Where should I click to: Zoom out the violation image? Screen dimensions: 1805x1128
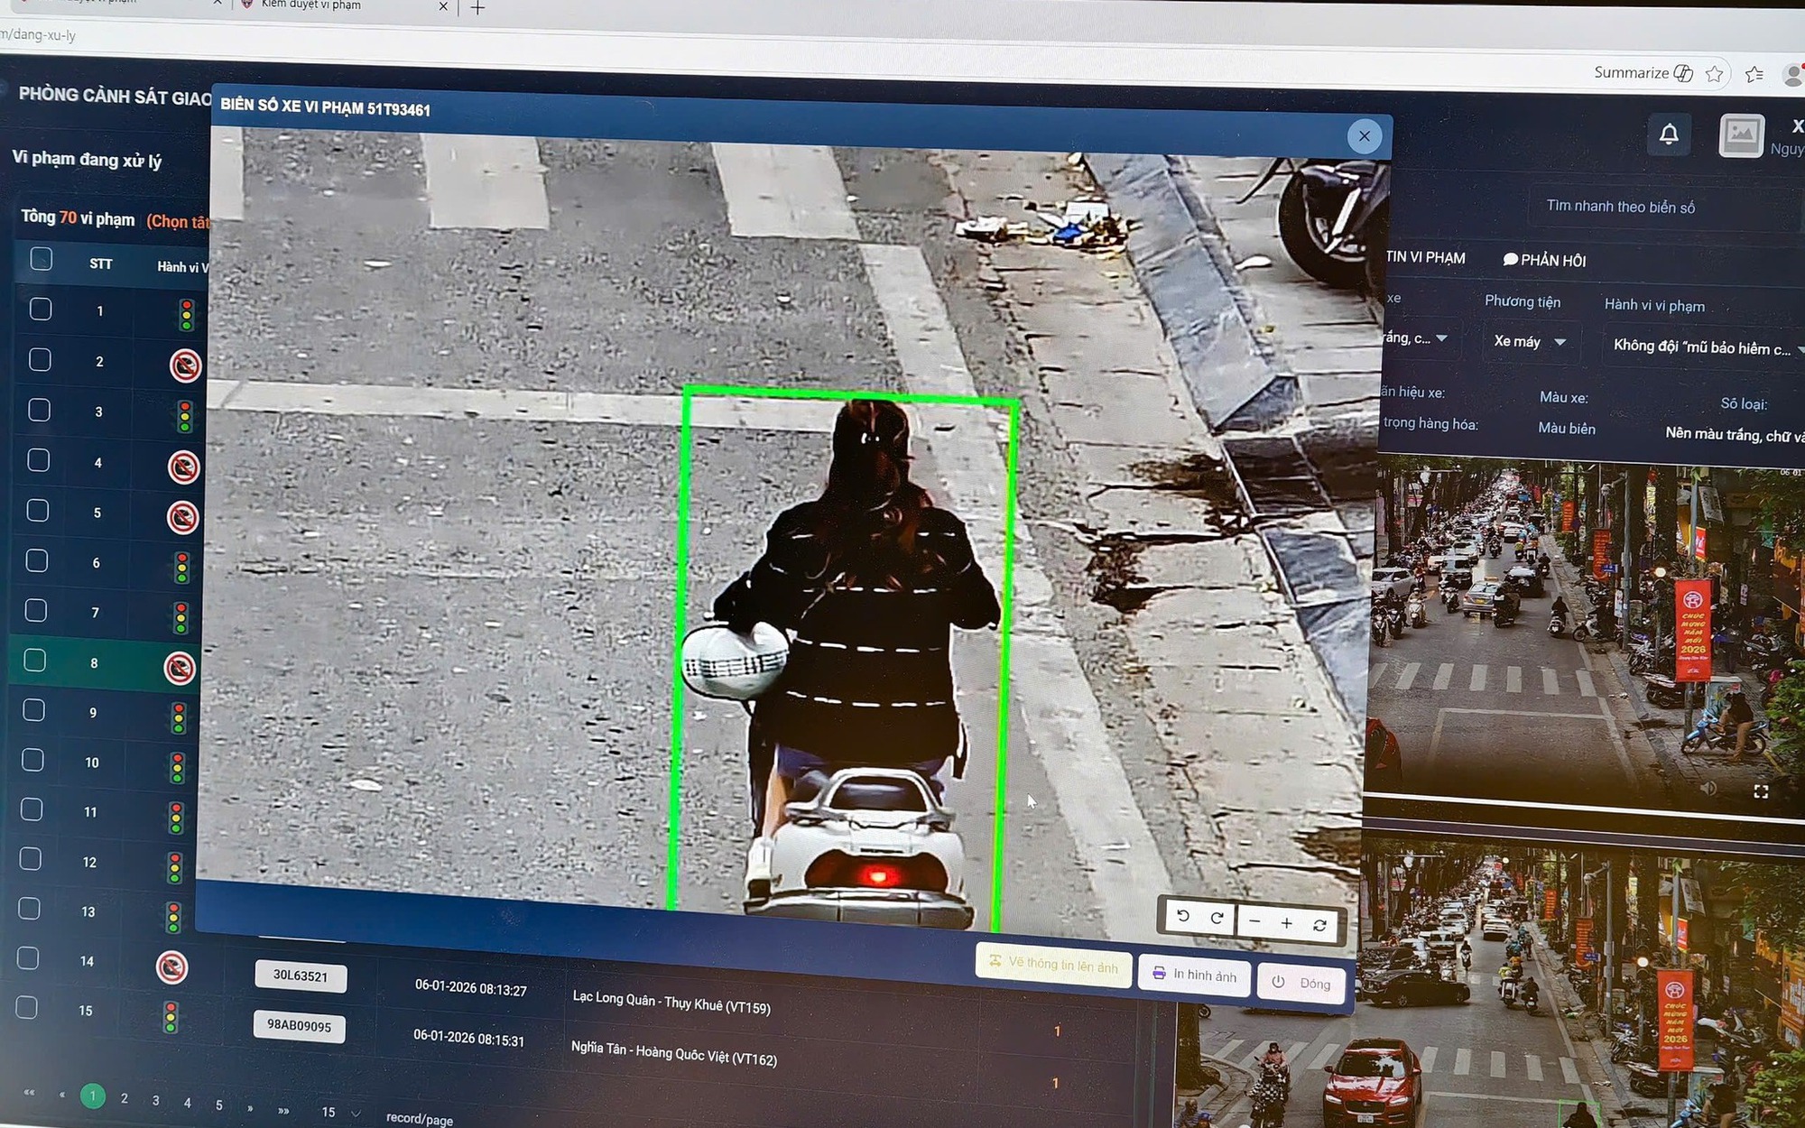(x=1254, y=920)
